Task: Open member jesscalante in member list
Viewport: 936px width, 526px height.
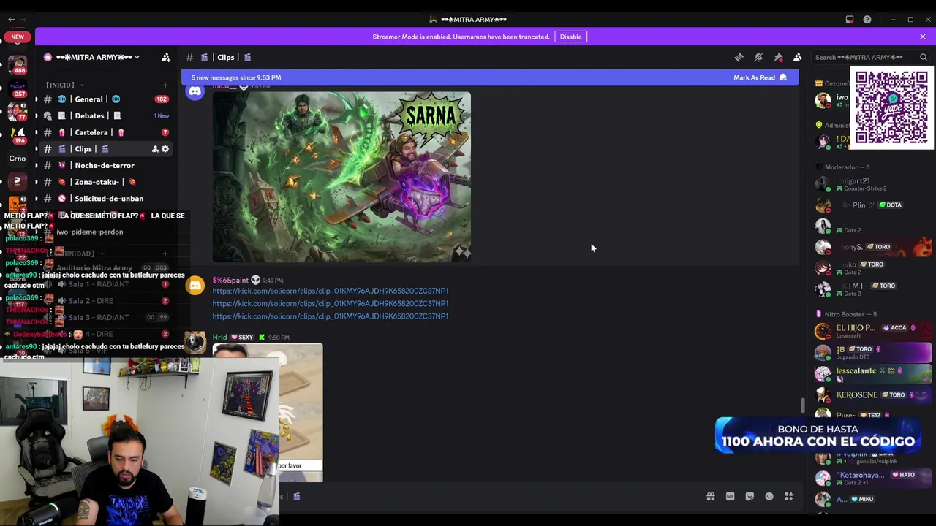Action: [x=872, y=373]
